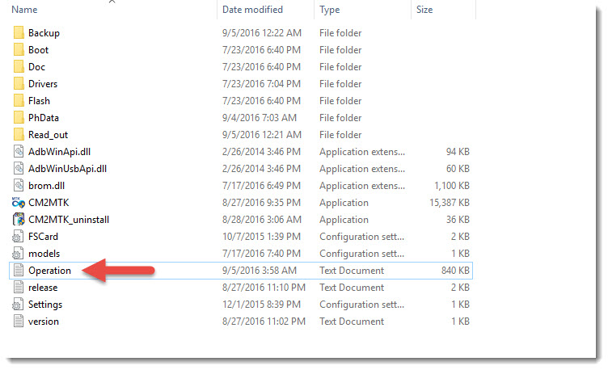Image resolution: width=608 pixels, height=370 pixels.
Task: Click the models configuration file icon
Action: point(18,254)
